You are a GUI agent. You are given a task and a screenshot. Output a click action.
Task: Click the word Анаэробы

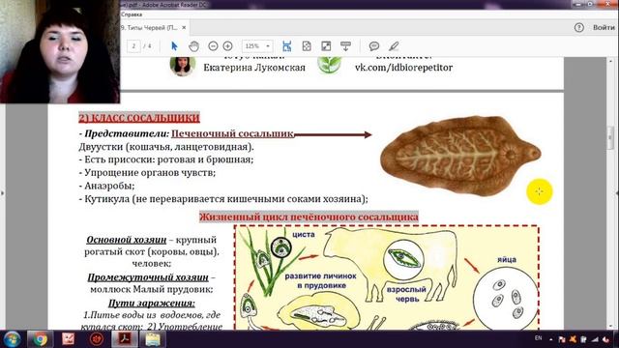pos(109,186)
